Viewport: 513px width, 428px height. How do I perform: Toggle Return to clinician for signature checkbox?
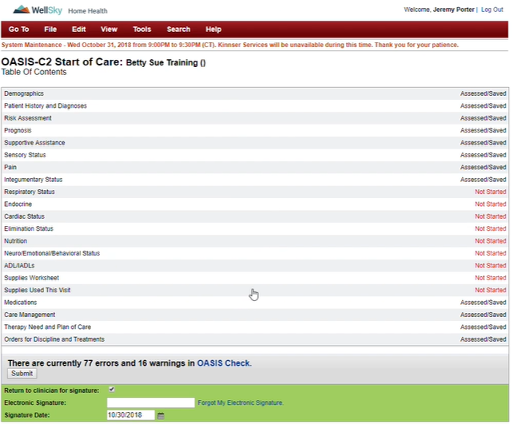point(112,390)
